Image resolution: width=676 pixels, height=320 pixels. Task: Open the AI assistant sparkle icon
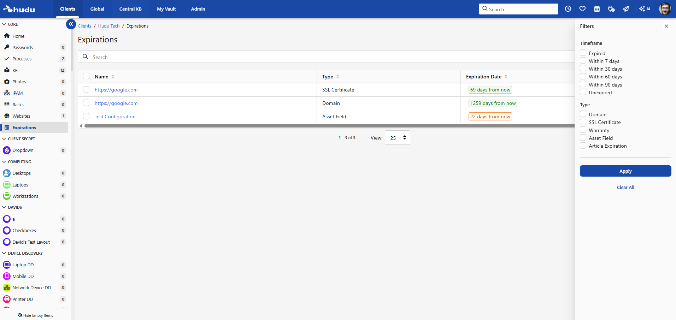[645, 9]
